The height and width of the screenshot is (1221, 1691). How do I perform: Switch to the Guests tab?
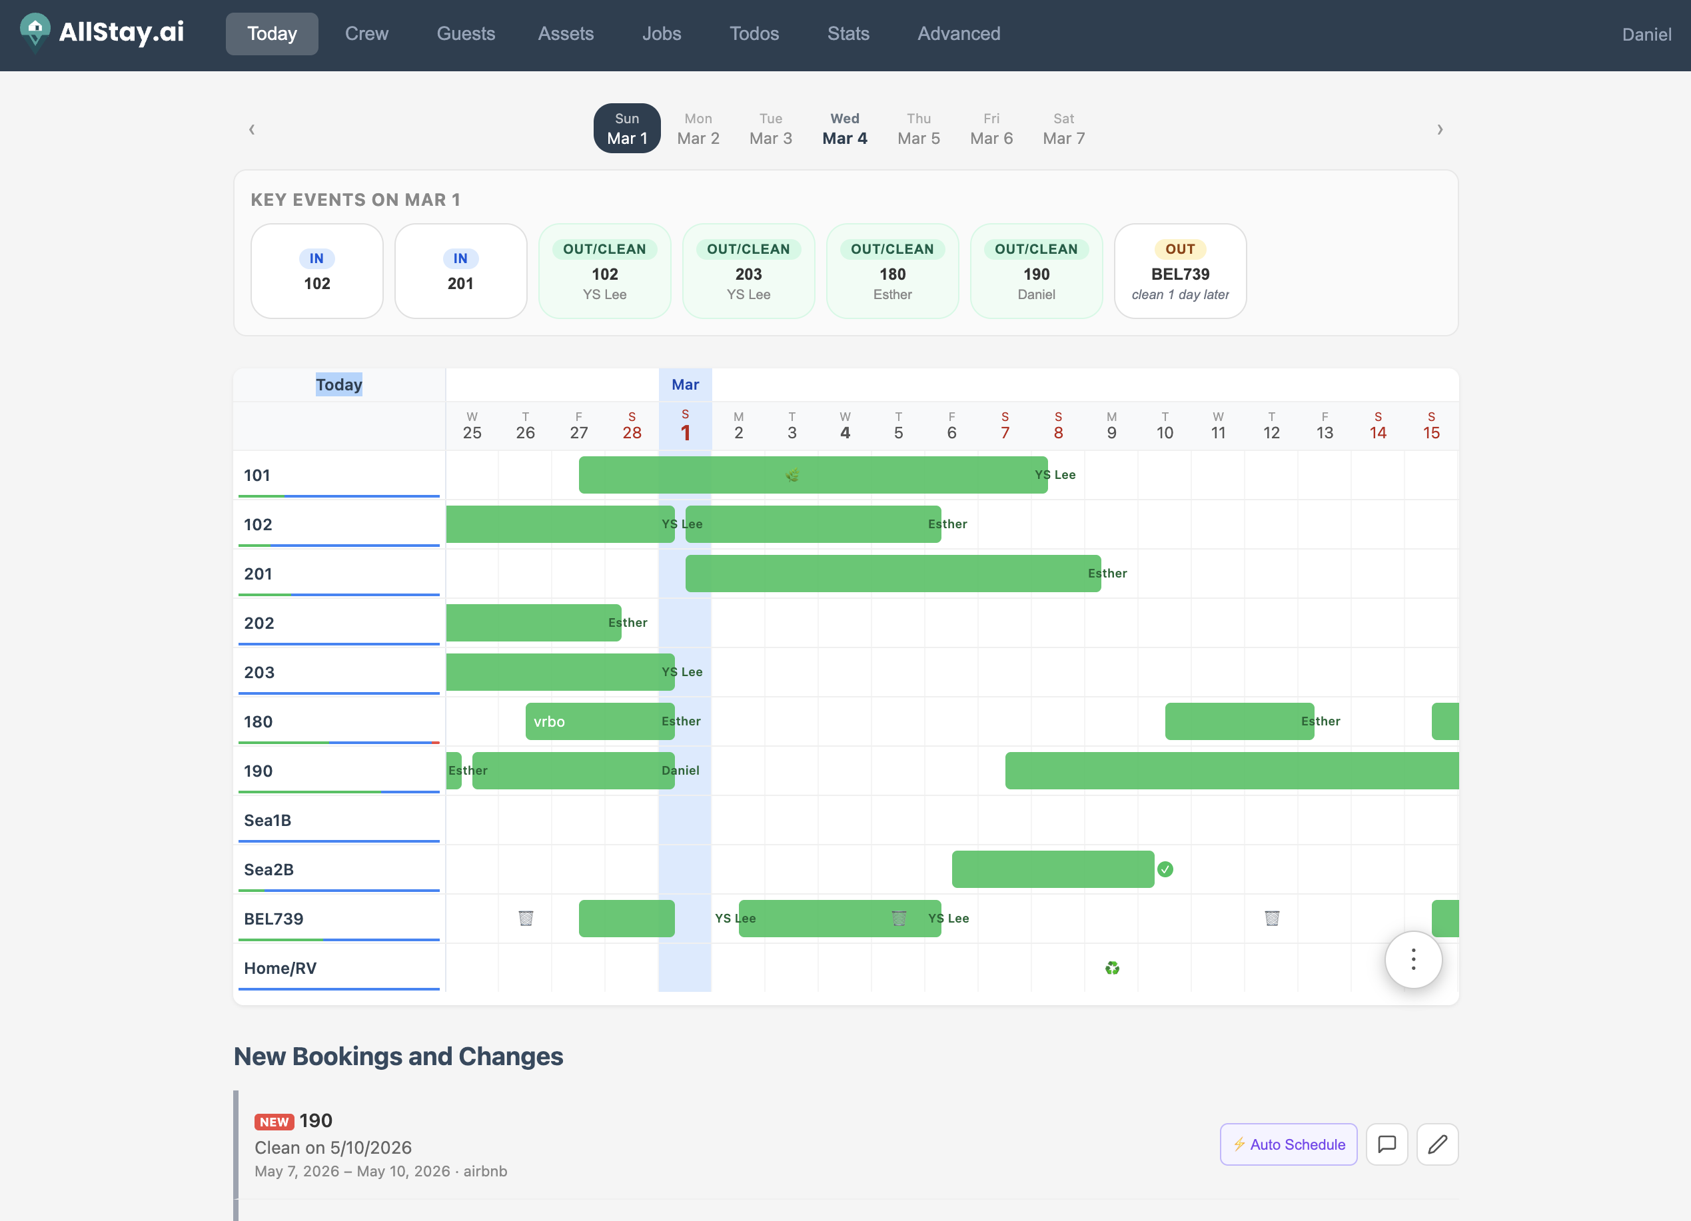point(465,33)
